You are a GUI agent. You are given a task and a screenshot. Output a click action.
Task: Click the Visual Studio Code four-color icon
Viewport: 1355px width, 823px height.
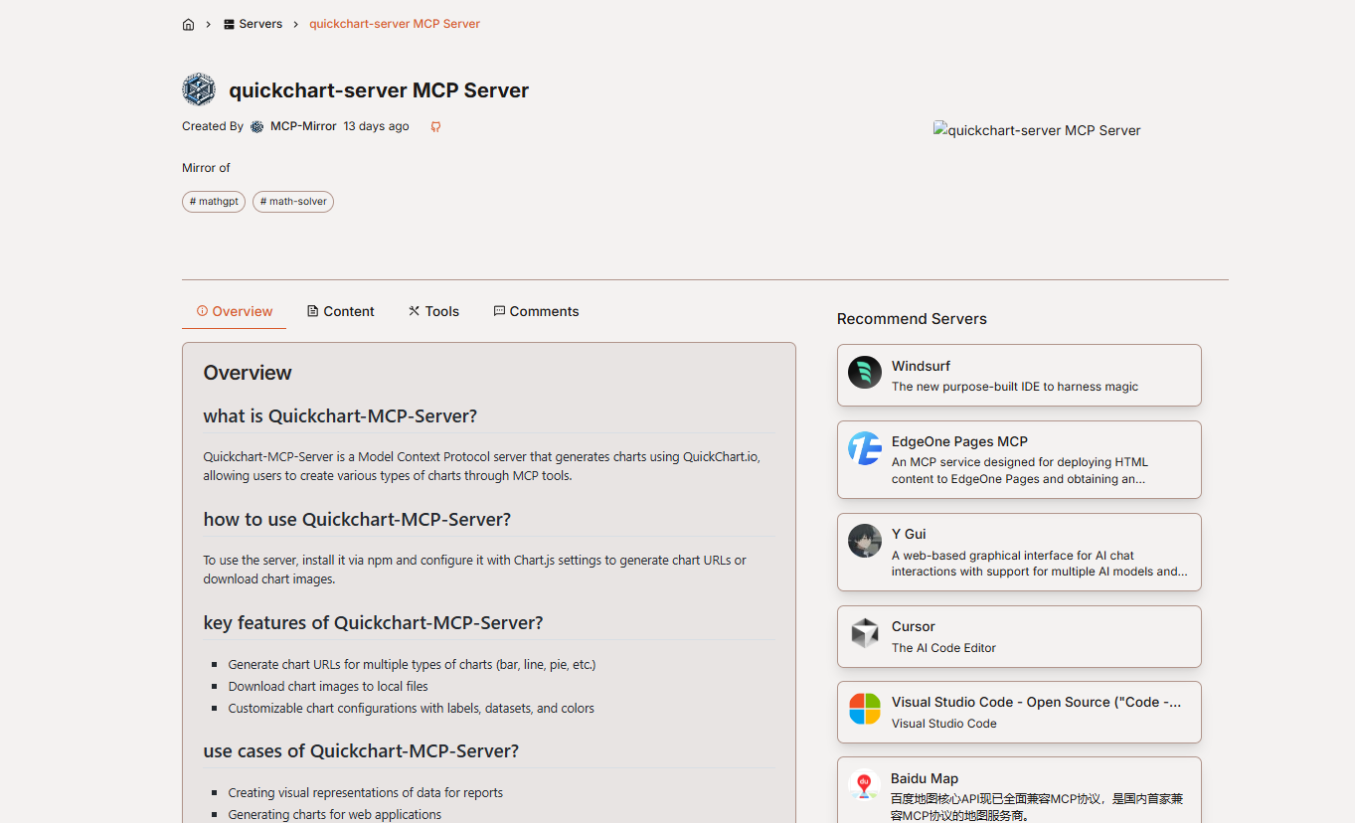tap(865, 709)
